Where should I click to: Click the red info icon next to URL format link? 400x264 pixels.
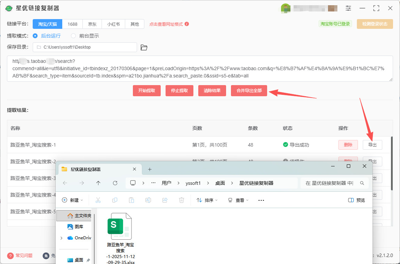(x=187, y=24)
